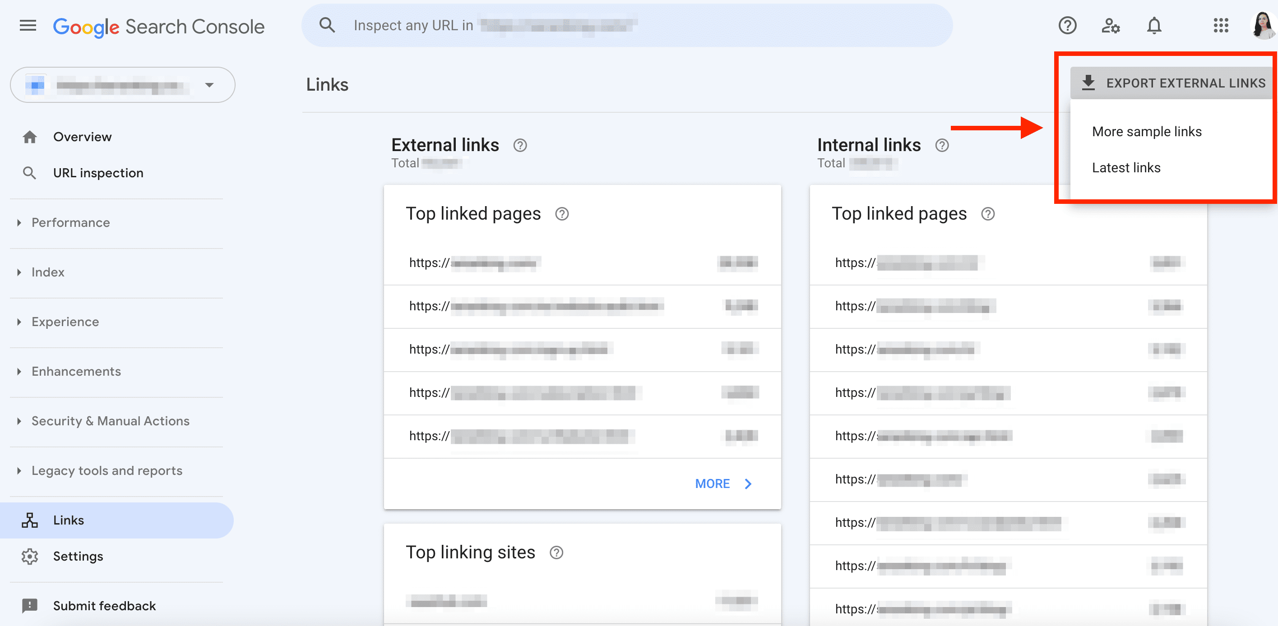Open the Google apps grid

point(1220,25)
